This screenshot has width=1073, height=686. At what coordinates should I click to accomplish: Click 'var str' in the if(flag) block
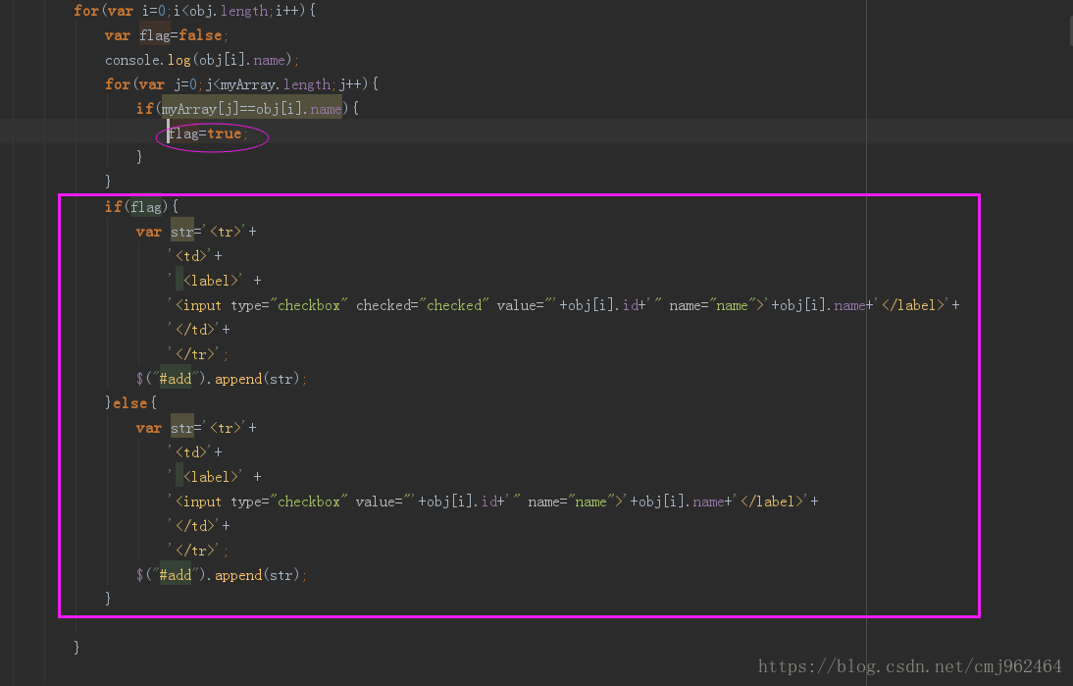point(164,232)
